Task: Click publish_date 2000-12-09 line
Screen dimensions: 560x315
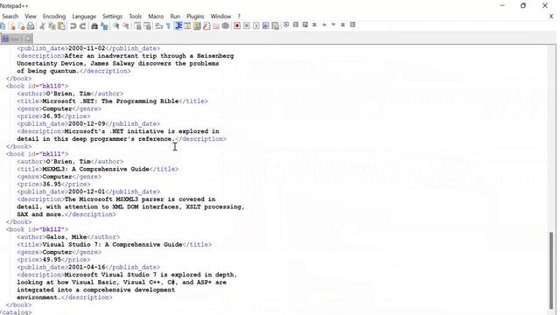Action: pos(88,123)
